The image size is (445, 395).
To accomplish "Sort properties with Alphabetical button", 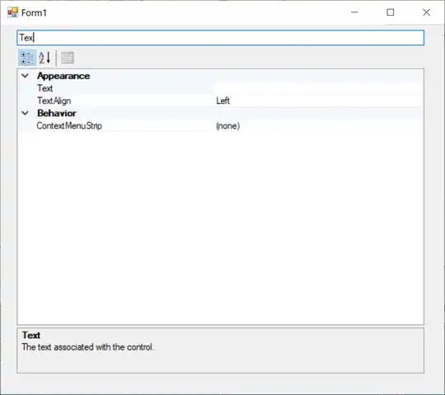I will [44, 58].
